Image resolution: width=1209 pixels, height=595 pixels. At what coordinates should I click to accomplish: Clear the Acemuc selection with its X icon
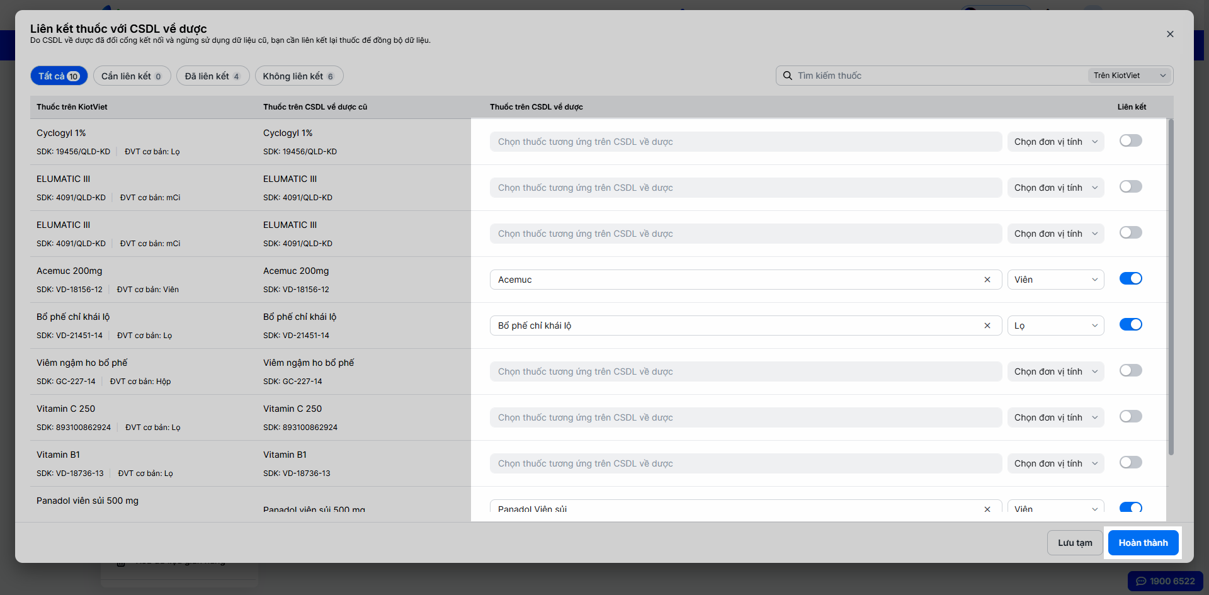click(987, 280)
